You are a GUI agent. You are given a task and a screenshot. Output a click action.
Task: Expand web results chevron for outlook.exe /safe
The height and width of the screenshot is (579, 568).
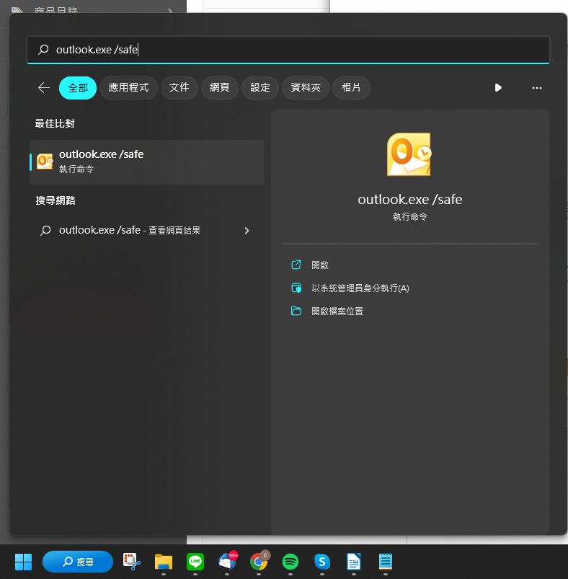[247, 231]
